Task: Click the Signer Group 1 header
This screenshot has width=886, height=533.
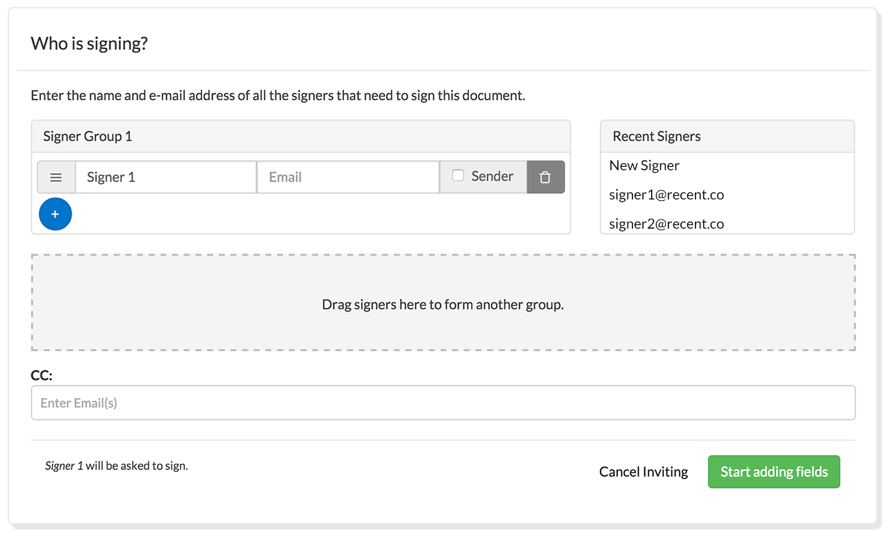Action: click(301, 136)
